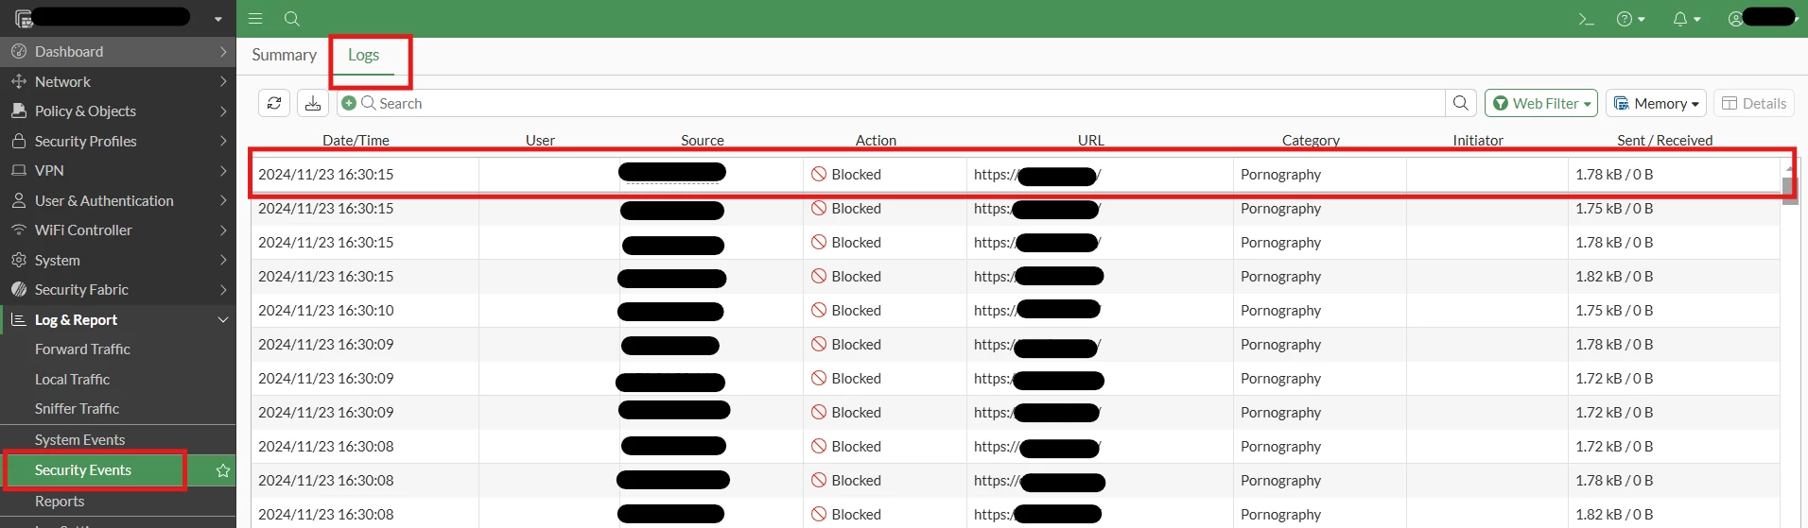1808x528 pixels.
Task: Expand WiFi Controller sidebar menu
Action: coord(117,230)
